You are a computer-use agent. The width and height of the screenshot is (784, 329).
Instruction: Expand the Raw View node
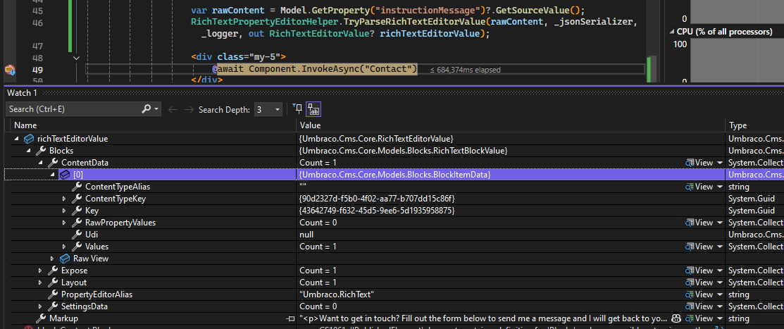[52, 259]
